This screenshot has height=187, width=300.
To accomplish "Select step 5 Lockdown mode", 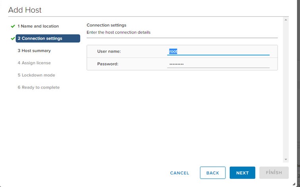I will coord(37,75).
